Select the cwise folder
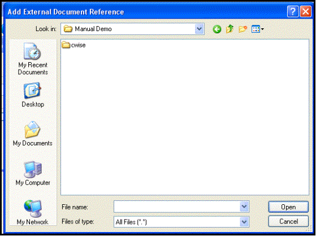 73,45
